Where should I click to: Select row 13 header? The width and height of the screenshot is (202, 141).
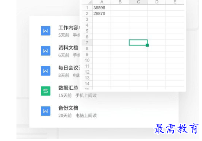coord(87,78)
